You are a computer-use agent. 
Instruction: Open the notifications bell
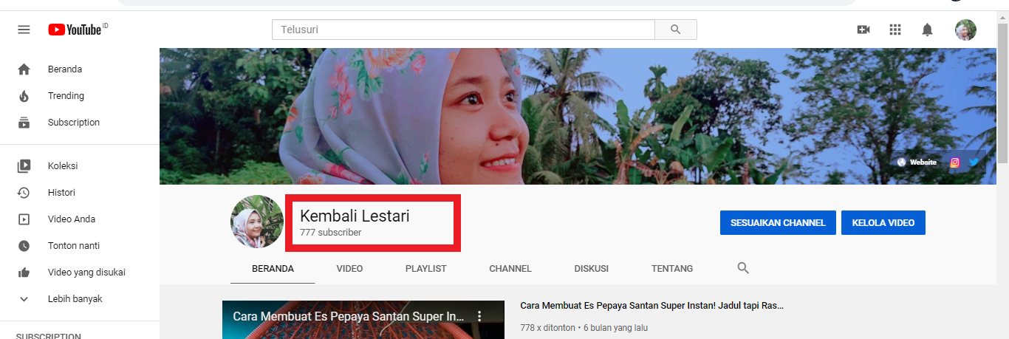[928, 30]
